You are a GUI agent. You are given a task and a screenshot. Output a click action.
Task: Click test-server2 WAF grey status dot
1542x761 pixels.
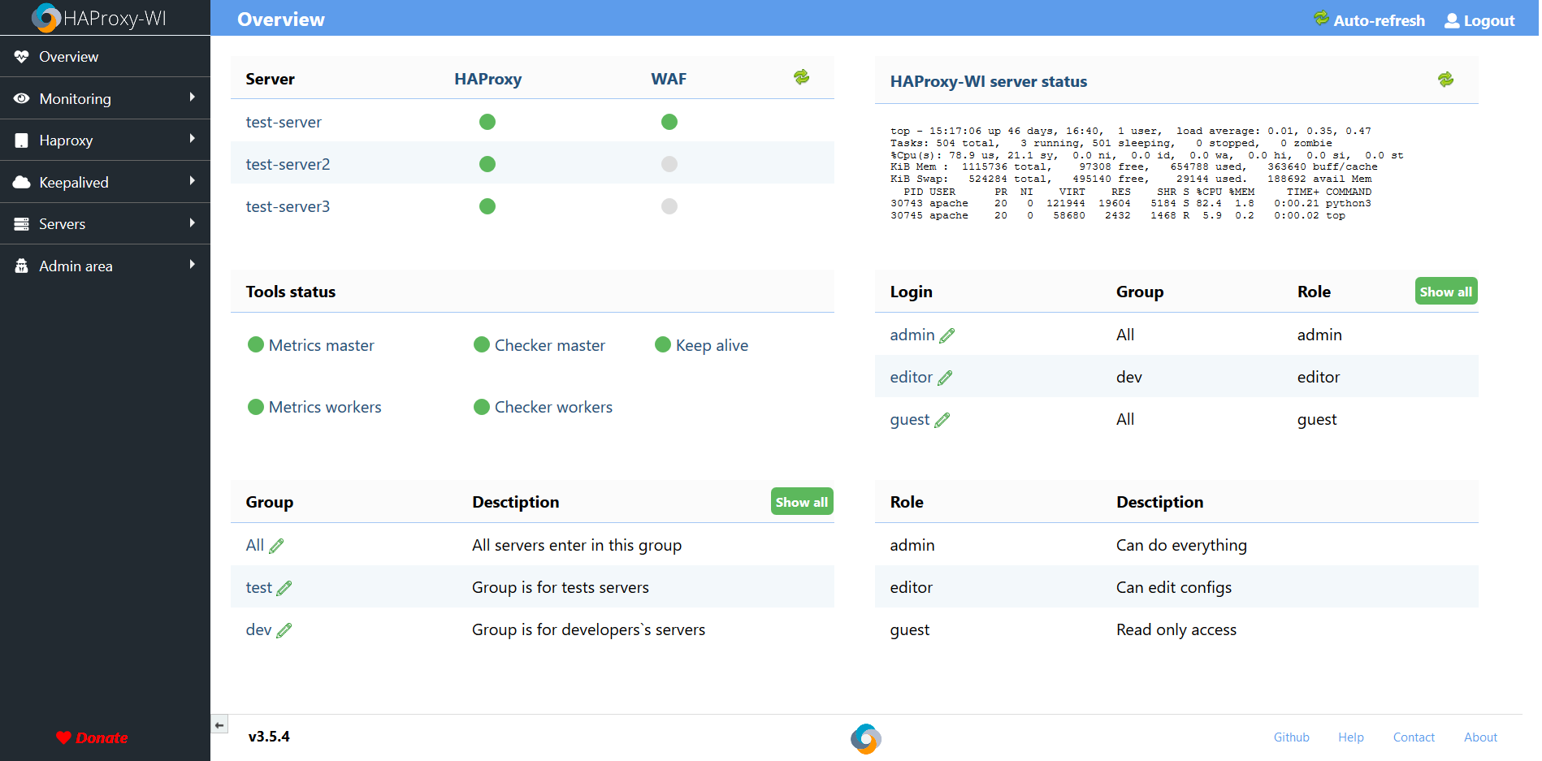point(669,164)
